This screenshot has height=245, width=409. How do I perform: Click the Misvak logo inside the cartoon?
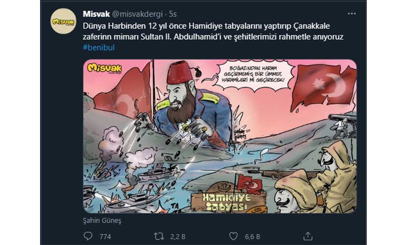tap(104, 68)
